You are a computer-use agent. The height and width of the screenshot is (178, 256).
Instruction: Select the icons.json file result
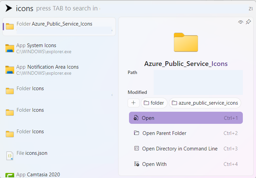[x=59, y=156]
